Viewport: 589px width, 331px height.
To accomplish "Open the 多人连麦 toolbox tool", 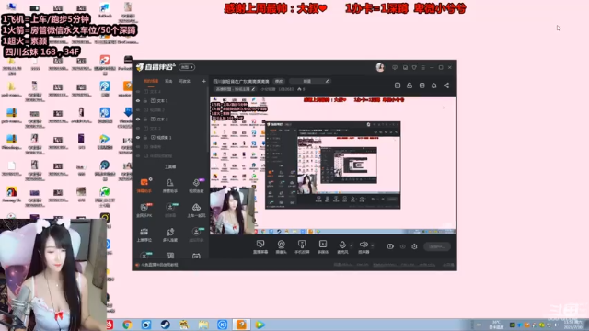I will coord(169,234).
